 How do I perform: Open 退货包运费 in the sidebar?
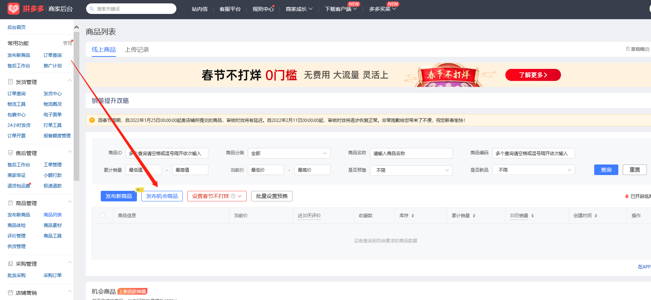pyautogui.click(x=19, y=186)
